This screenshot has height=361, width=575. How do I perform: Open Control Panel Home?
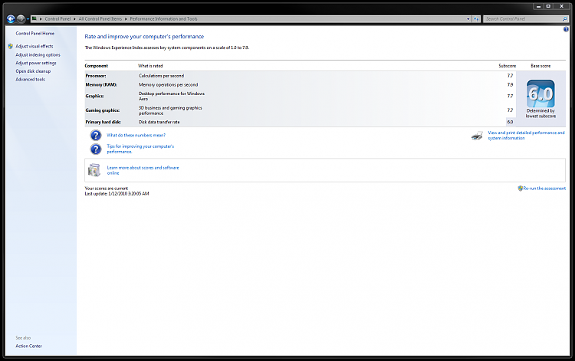(34, 34)
